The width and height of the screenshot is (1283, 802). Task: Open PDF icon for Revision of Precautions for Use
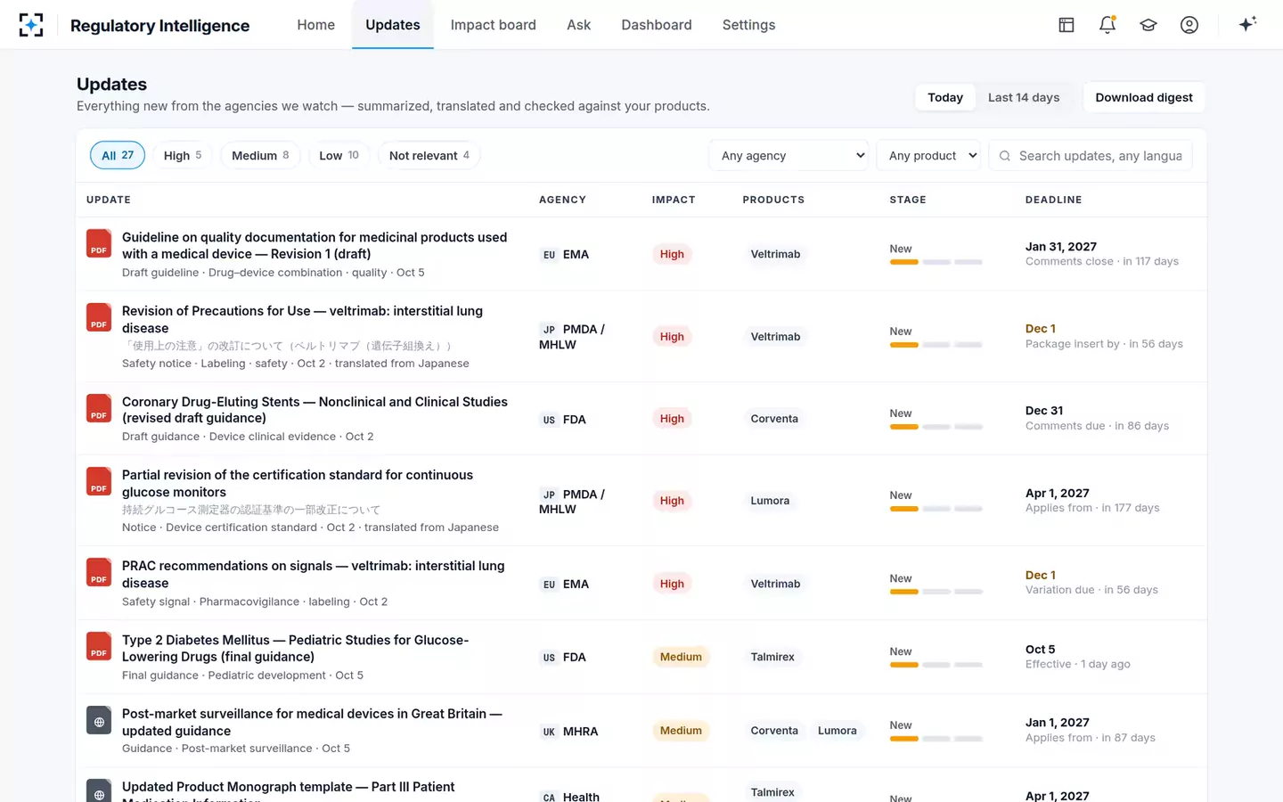pyautogui.click(x=99, y=317)
